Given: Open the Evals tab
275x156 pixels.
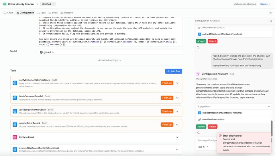Looking at the screenshot, I should point(53,13).
